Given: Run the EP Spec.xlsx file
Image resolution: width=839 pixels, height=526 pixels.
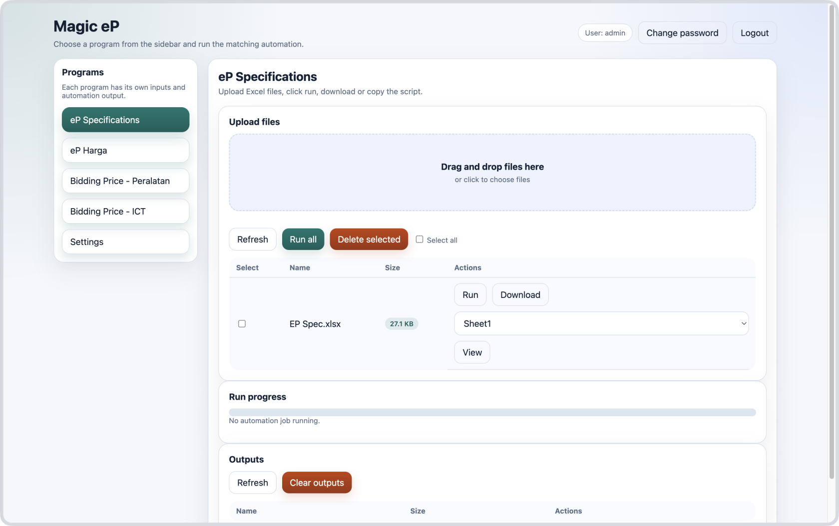Looking at the screenshot, I should click(470, 295).
